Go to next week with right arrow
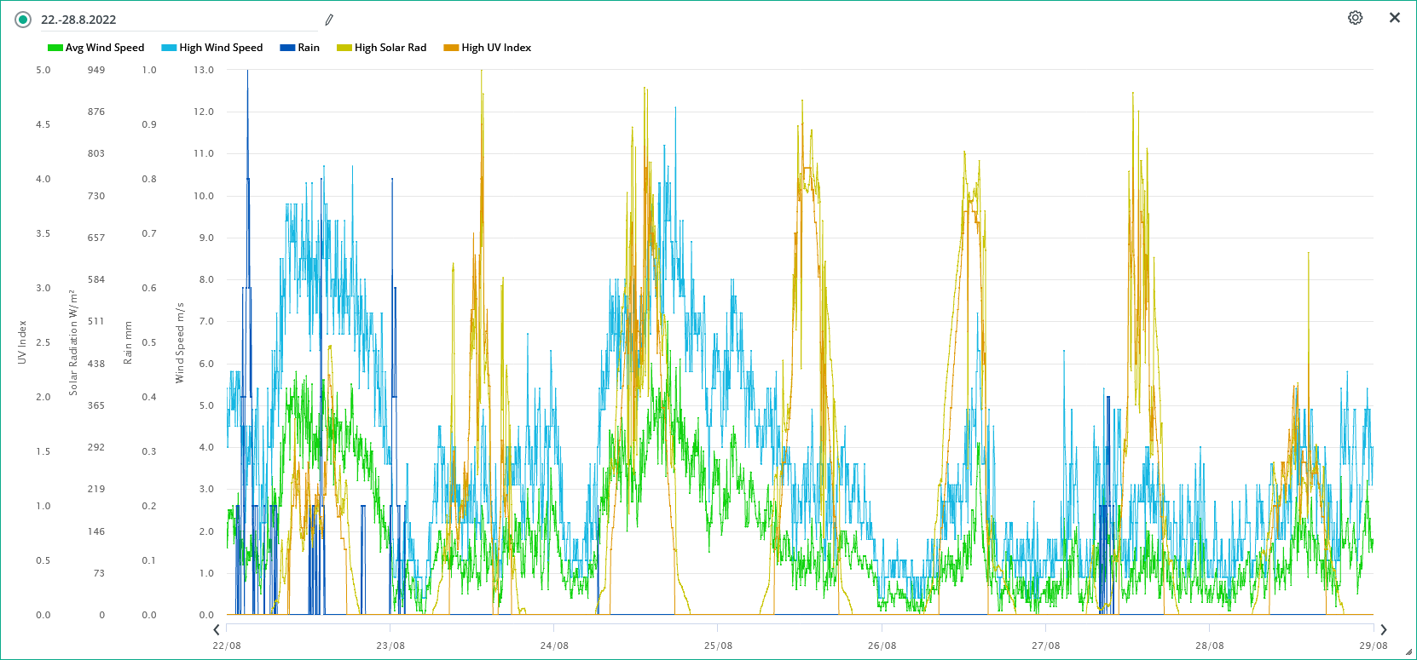The image size is (1417, 660). point(1384,629)
